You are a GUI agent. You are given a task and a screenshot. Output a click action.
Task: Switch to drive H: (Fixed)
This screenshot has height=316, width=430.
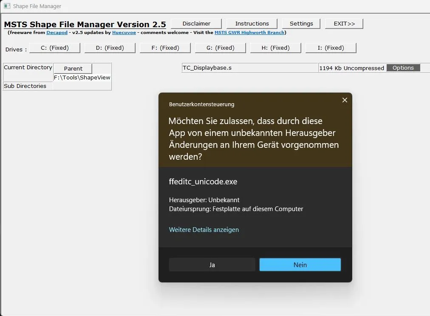[275, 48]
